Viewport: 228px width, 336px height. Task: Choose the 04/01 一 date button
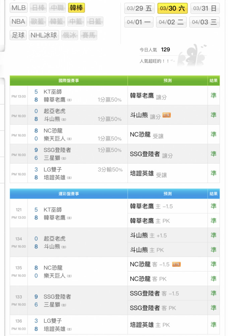[139, 22]
